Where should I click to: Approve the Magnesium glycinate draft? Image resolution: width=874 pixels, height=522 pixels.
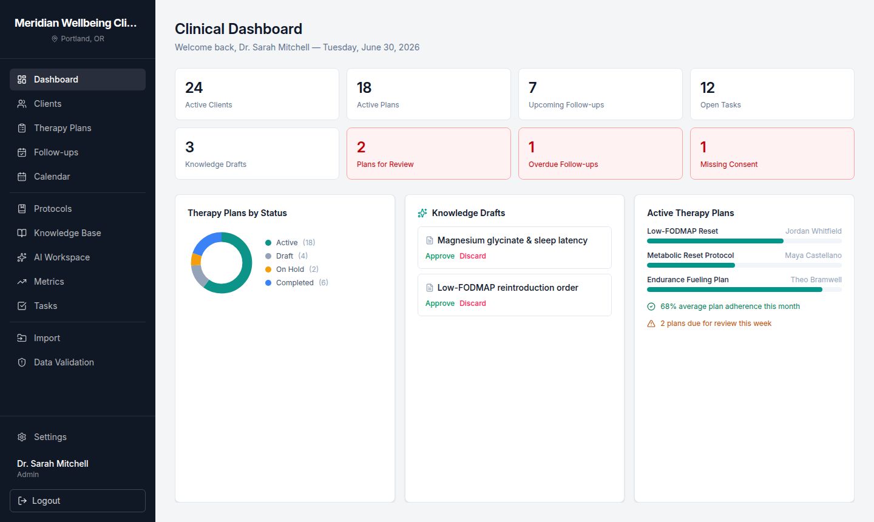point(440,256)
